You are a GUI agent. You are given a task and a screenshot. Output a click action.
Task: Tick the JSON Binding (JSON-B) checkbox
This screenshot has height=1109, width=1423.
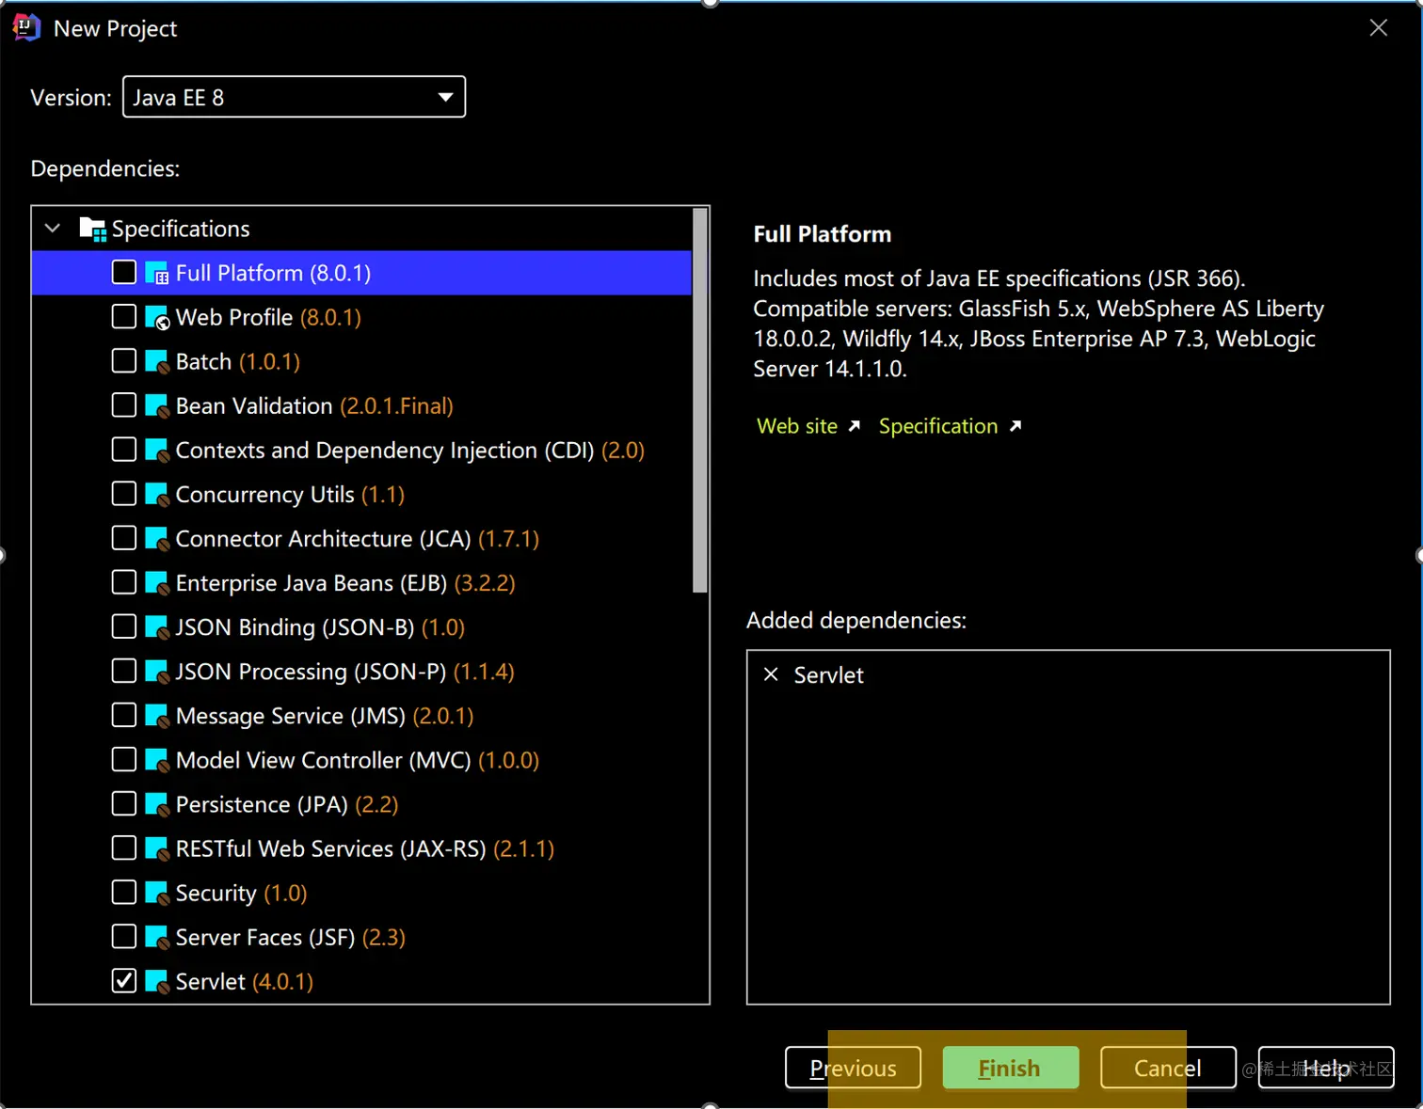pyautogui.click(x=124, y=626)
